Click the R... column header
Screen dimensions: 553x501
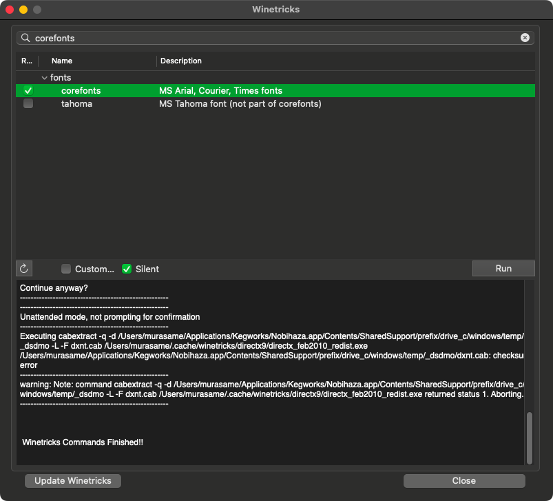[27, 61]
